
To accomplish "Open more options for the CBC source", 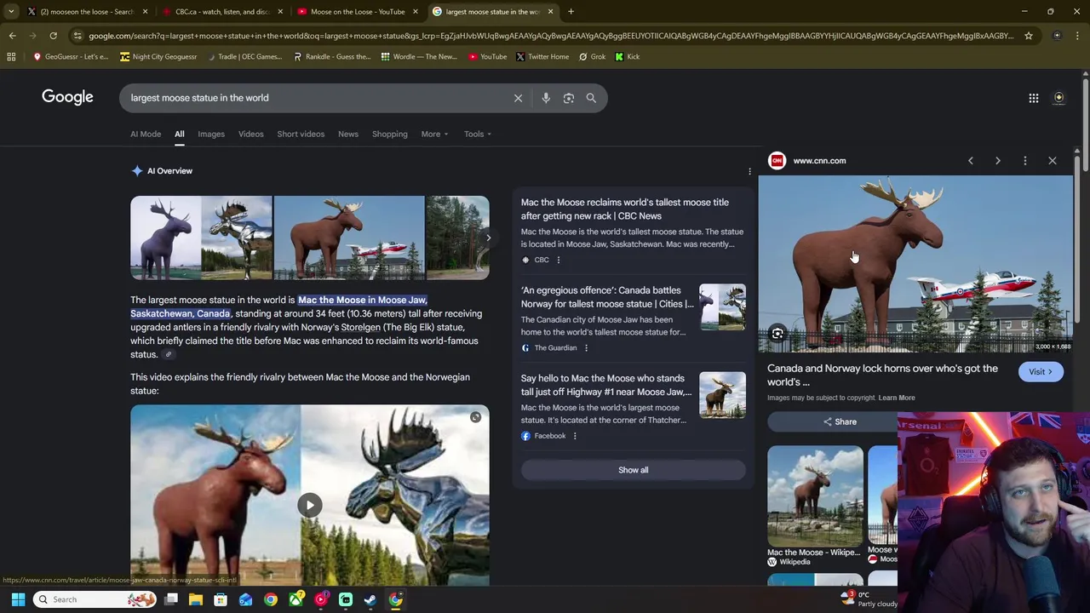I will [x=559, y=260].
